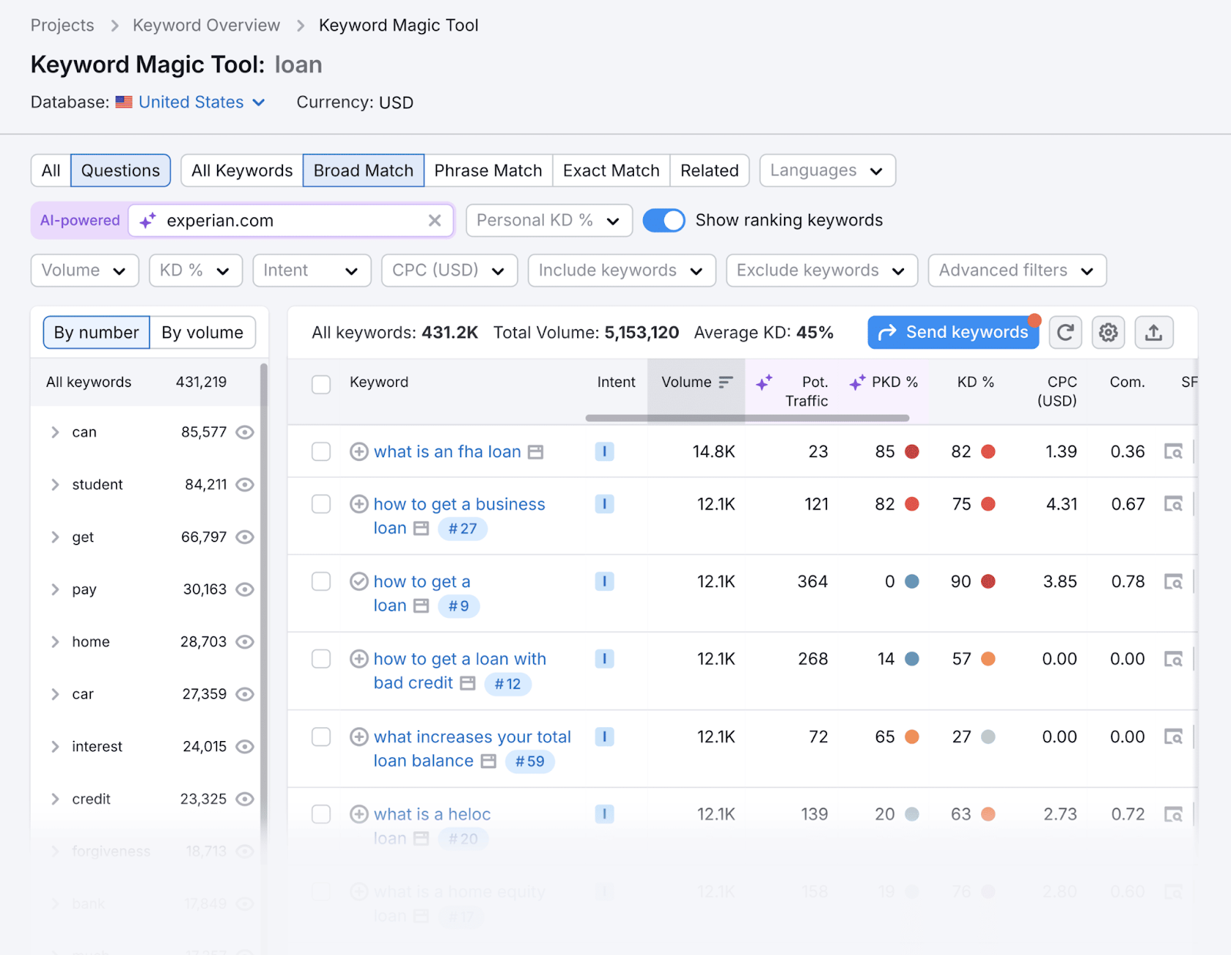Image resolution: width=1231 pixels, height=955 pixels.
Task: Expand the home keyword group chevron
Action: (55, 642)
